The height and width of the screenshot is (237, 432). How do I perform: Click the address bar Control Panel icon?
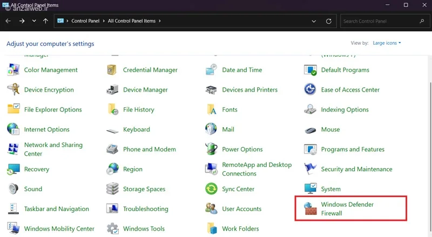[x=60, y=21]
